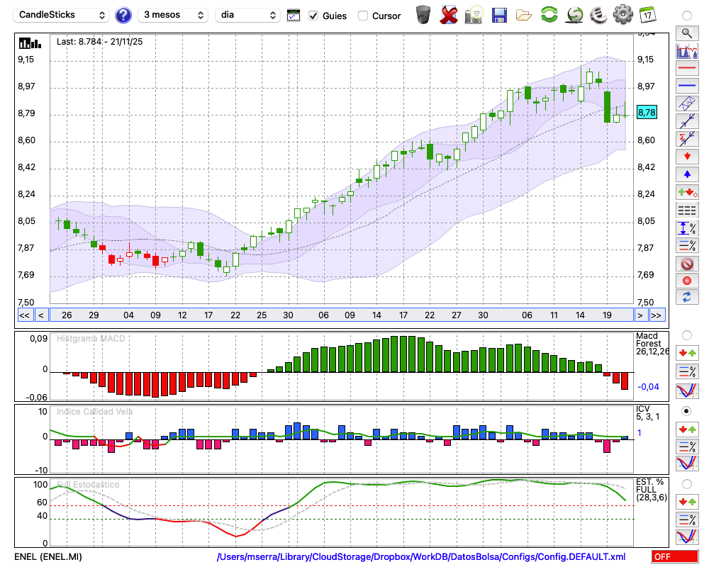Click the blue help question mark icon
Viewport: 709px width, 567px height.
click(x=123, y=15)
